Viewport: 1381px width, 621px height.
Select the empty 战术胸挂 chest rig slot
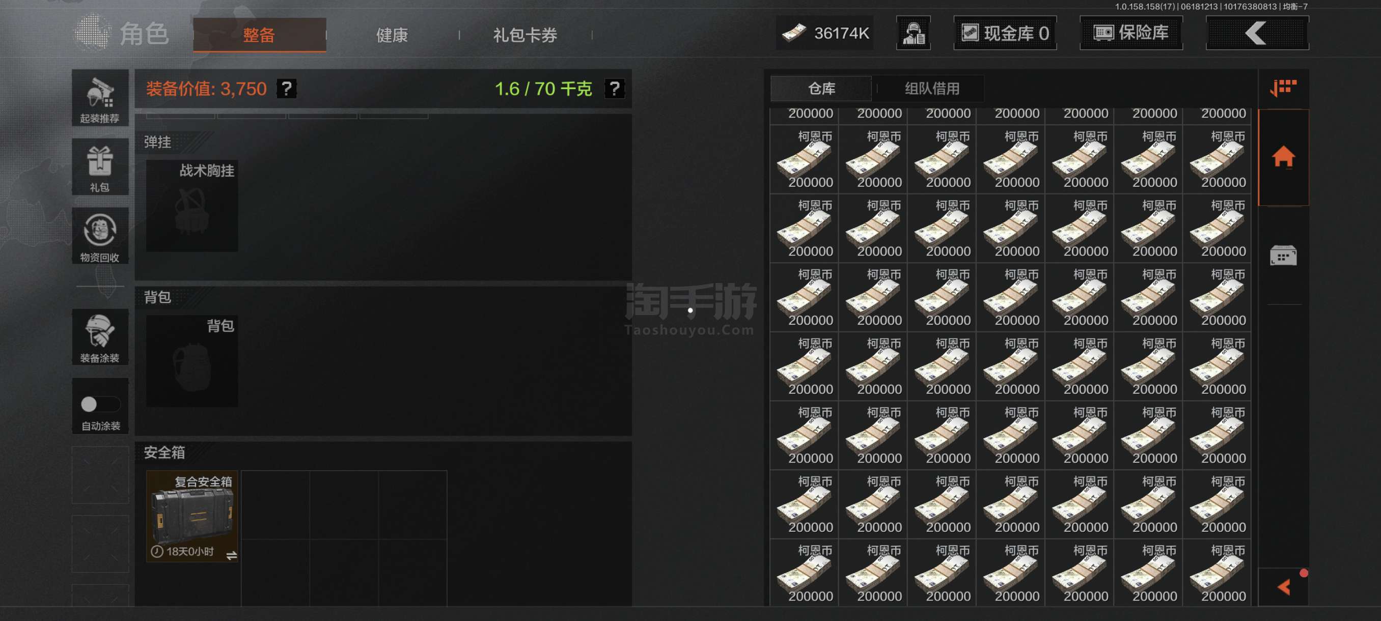pyautogui.click(x=192, y=206)
